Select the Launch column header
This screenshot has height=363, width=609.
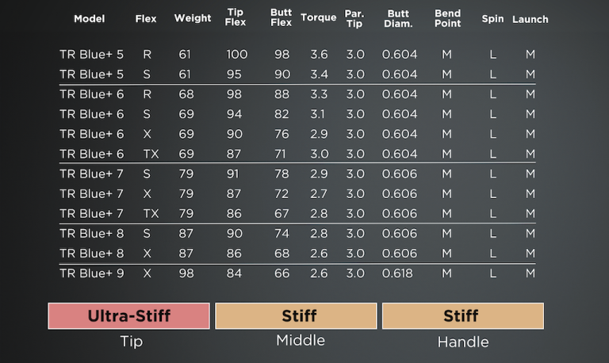(x=530, y=19)
